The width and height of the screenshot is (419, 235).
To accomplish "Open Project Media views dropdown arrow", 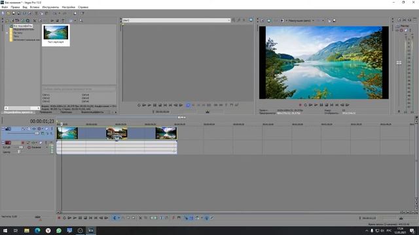I will point(75,20).
